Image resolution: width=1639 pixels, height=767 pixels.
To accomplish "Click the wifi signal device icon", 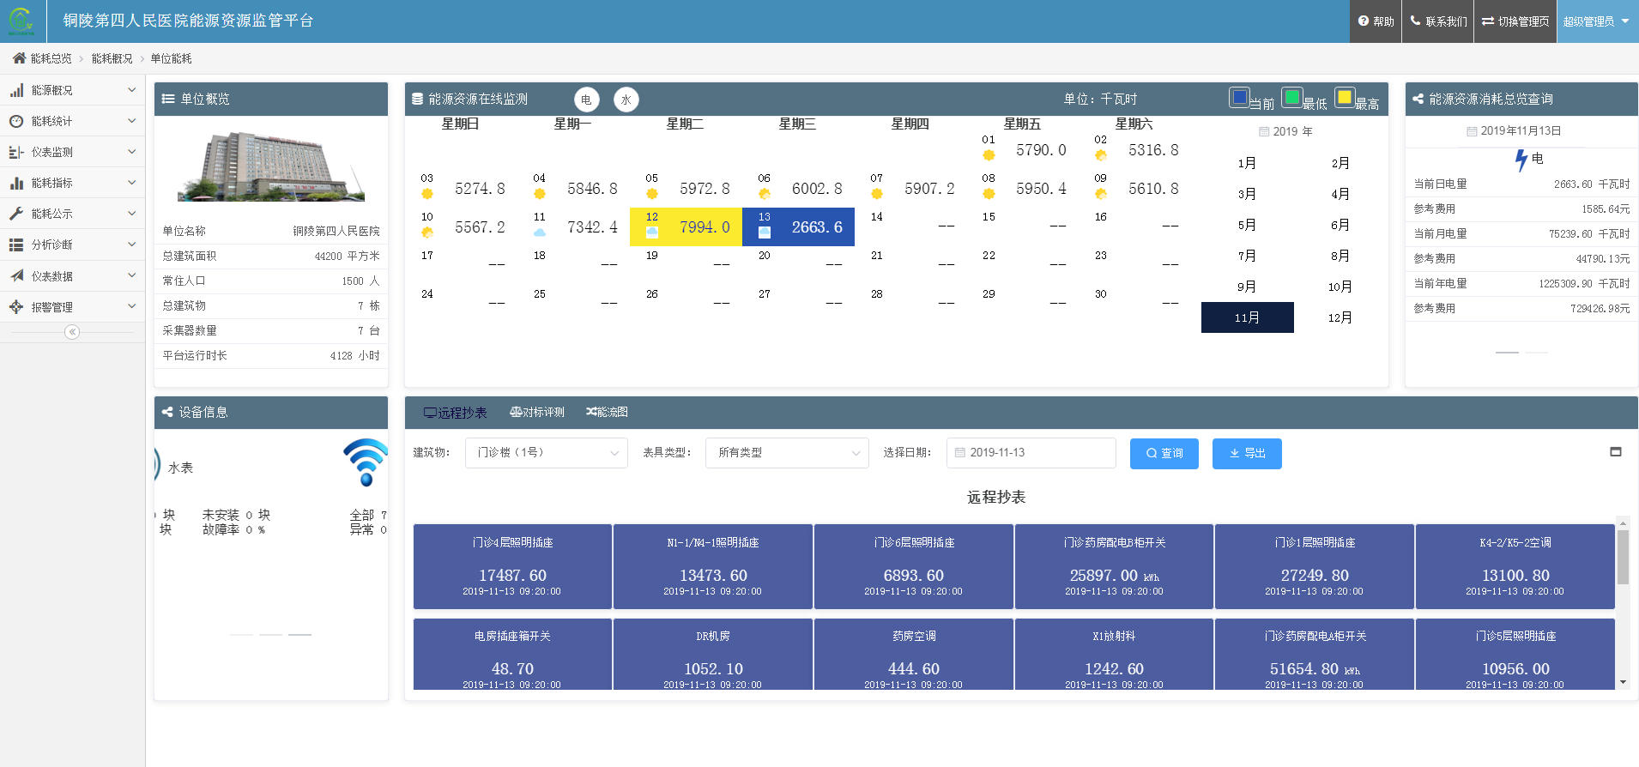I will pyautogui.click(x=366, y=462).
